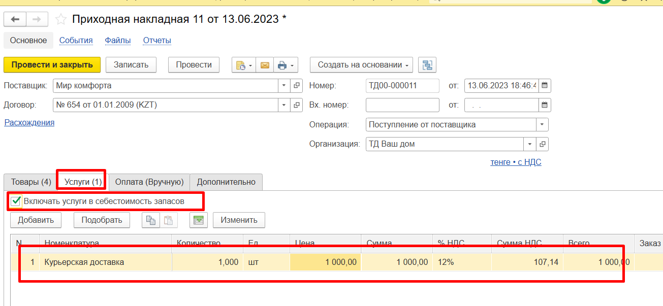Open calendar for Вх. номер date
The height and width of the screenshot is (306, 663).
(545, 105)
